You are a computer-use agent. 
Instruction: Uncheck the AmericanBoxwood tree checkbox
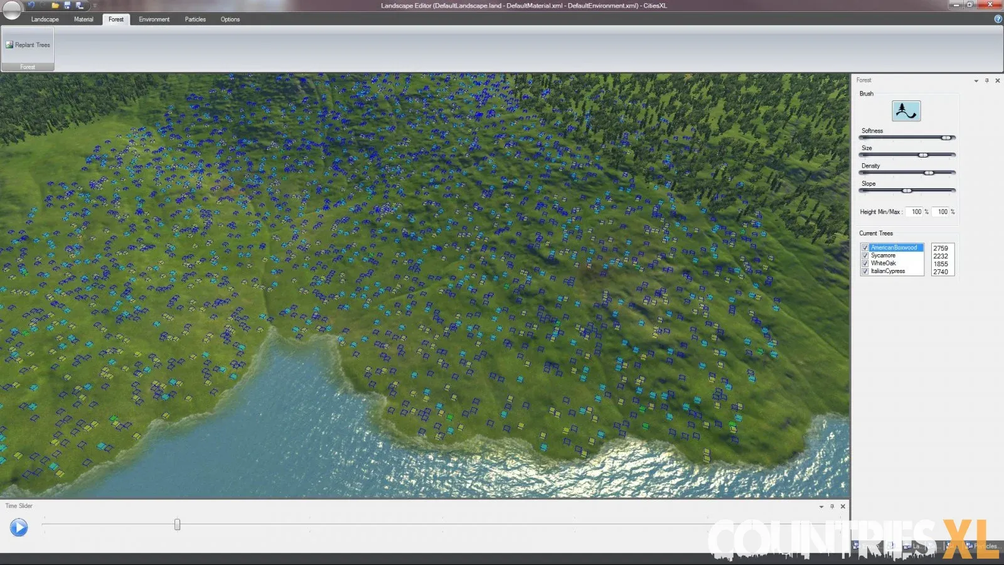coord(865,248)
